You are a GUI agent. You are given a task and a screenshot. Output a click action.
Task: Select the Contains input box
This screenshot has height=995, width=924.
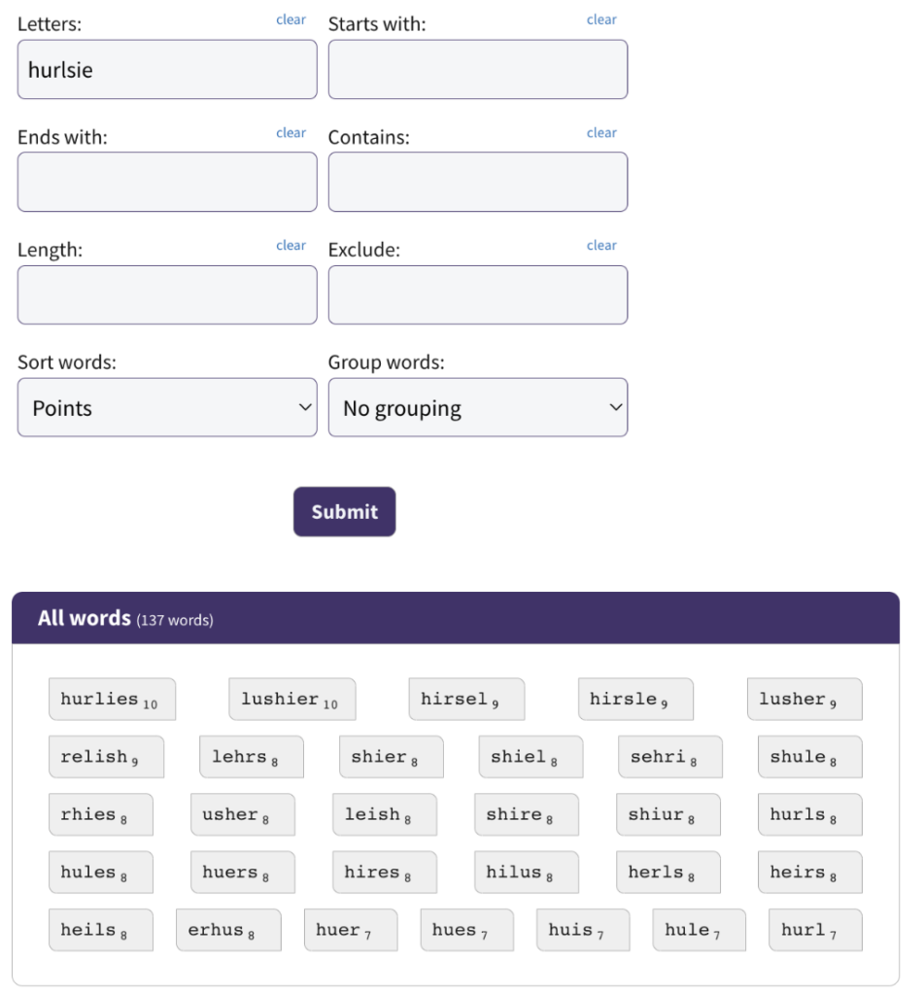click(x=478, y=182)
